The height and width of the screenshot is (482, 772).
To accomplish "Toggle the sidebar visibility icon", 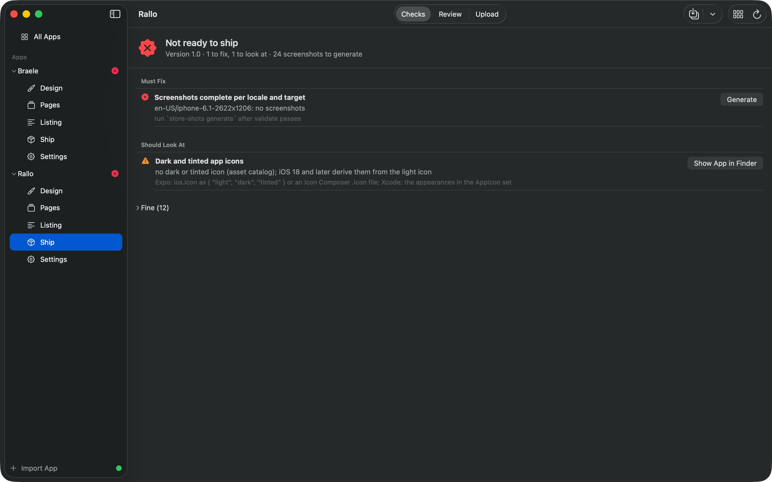I will (115, 14).
